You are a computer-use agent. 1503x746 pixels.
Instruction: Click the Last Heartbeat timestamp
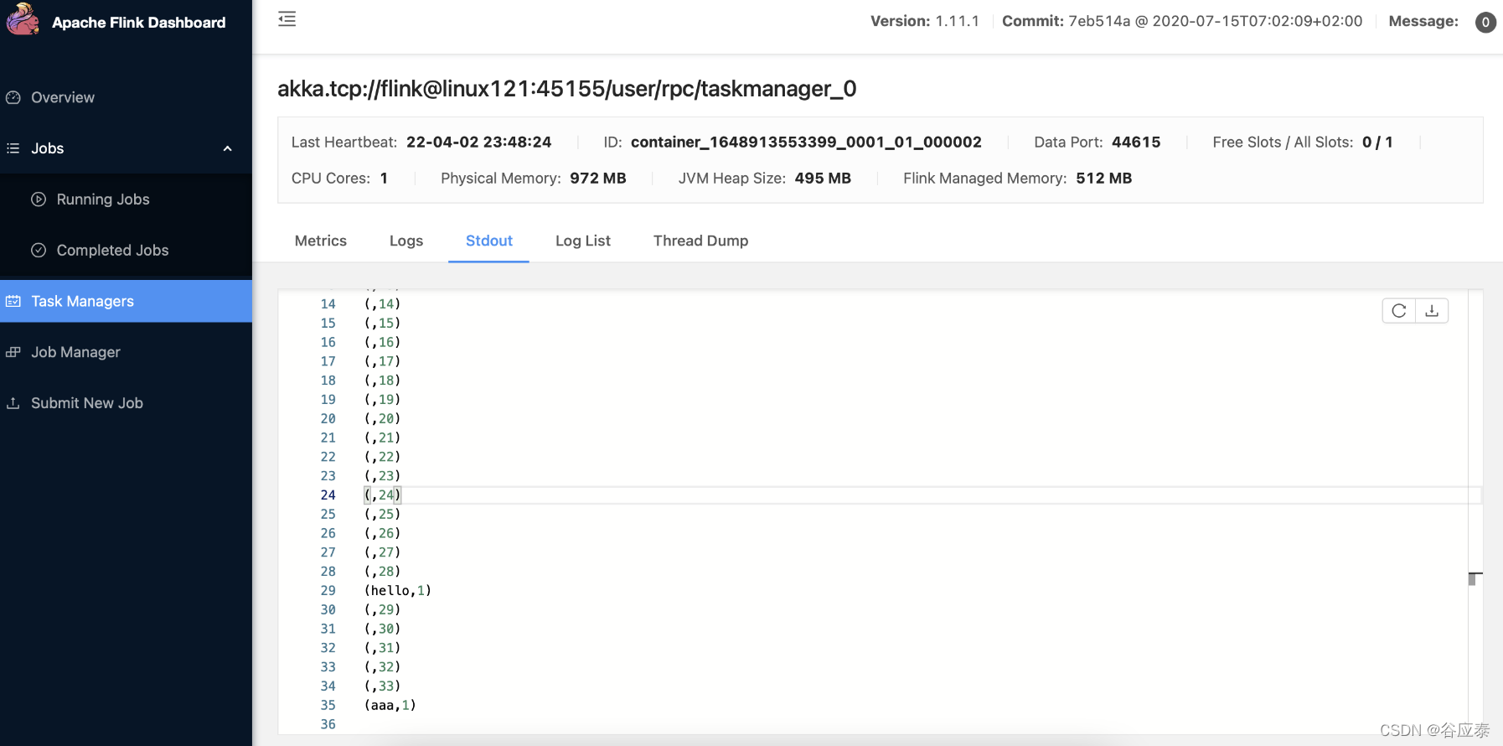(x=478, y=142)
